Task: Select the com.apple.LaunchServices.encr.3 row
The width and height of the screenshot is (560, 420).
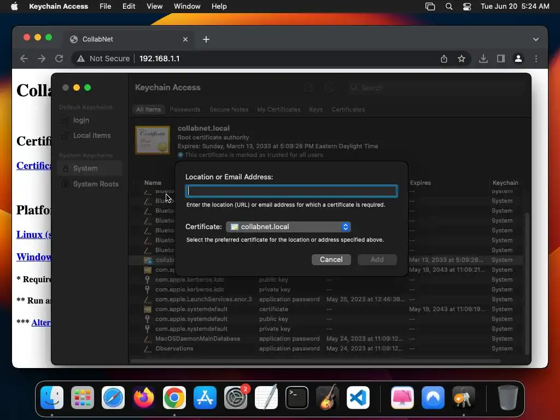Action: pos(327,299)
